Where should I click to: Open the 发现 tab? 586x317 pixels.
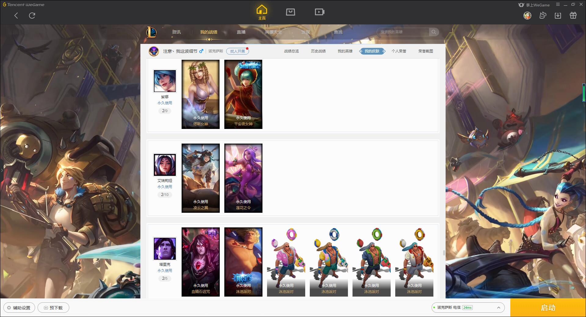coord(306,32)
